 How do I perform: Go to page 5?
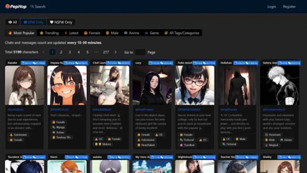click(x=88, y=52)
